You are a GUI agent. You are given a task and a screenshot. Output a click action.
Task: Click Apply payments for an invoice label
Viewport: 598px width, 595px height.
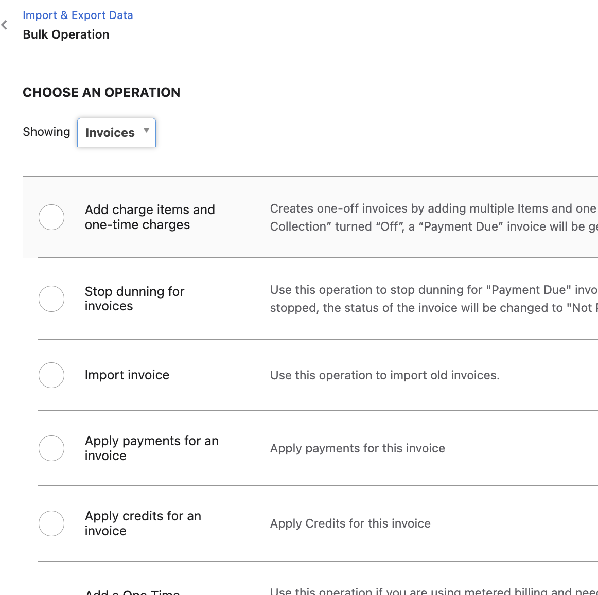pos(151,448)
